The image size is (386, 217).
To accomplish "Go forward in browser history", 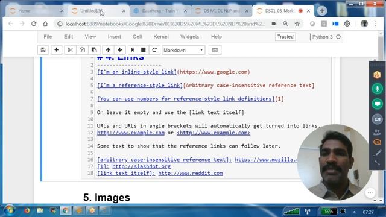I will (22, 24).
